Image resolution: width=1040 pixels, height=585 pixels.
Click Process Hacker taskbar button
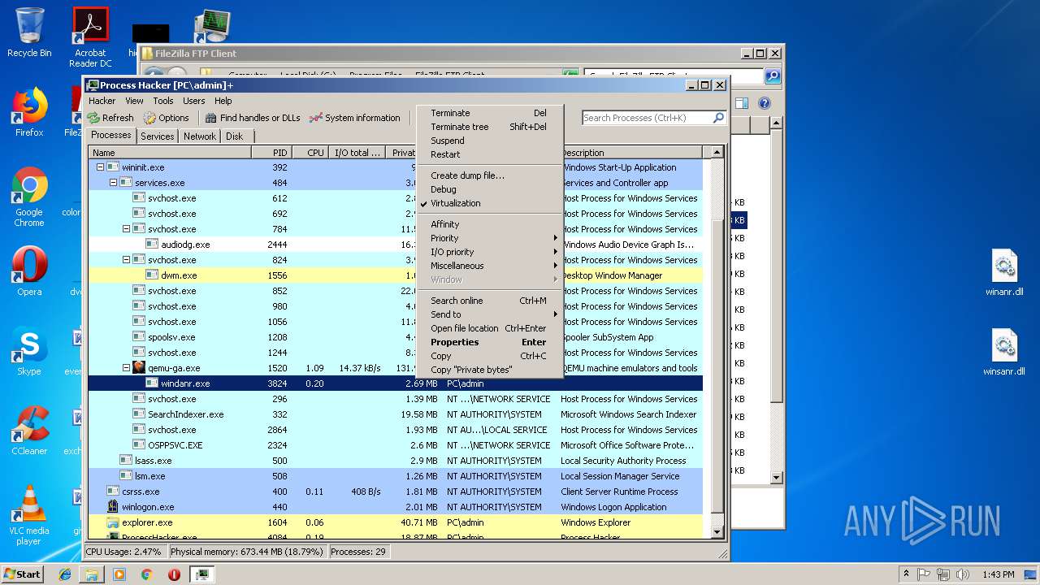(201, 574)
